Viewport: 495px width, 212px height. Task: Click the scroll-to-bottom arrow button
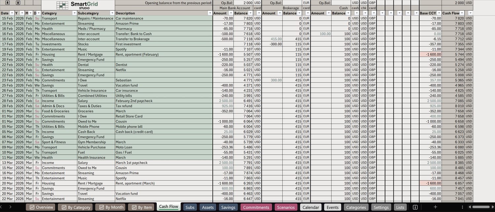[x=18, y=3]
